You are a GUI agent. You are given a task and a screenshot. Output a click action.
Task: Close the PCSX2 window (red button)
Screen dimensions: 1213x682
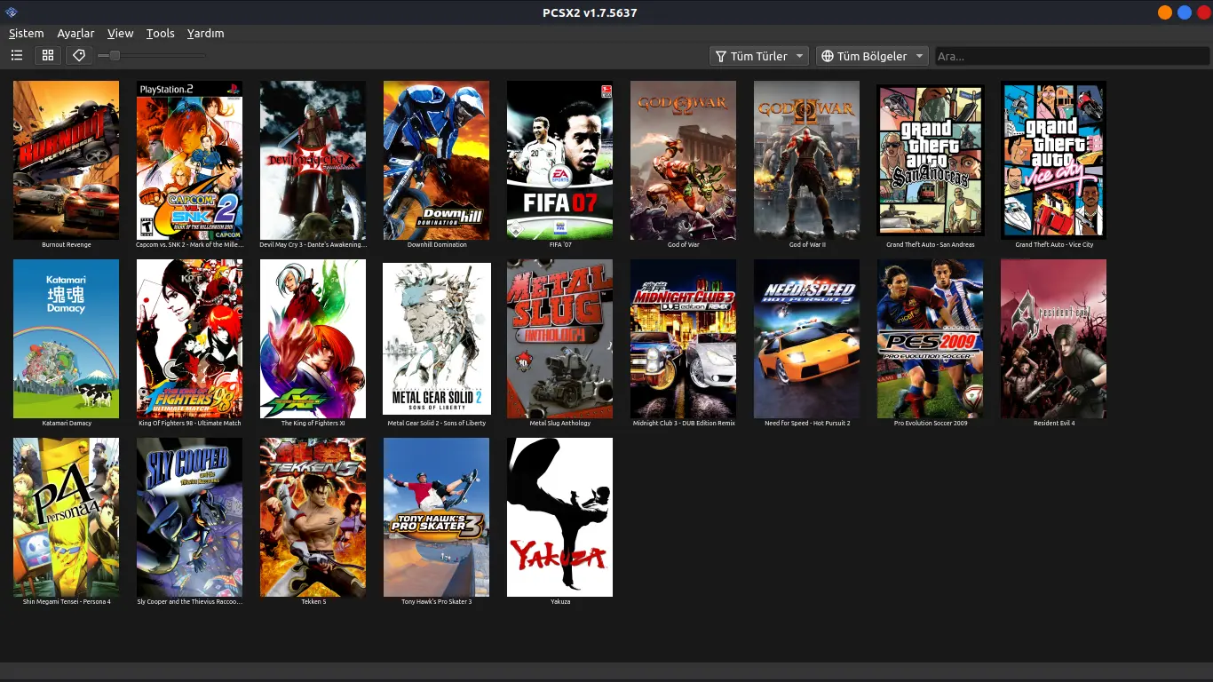(1203, 12)
